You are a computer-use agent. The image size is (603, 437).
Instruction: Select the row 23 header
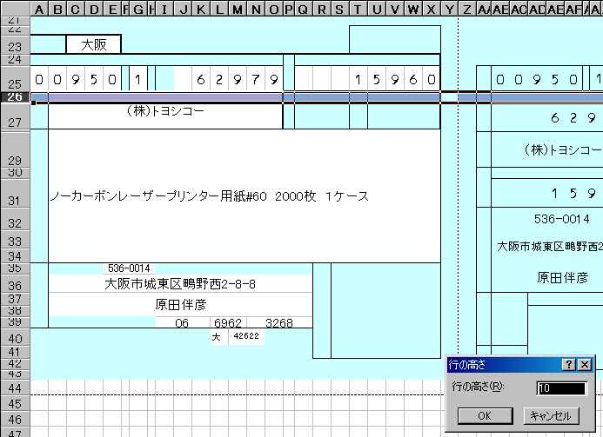[15, 44]
